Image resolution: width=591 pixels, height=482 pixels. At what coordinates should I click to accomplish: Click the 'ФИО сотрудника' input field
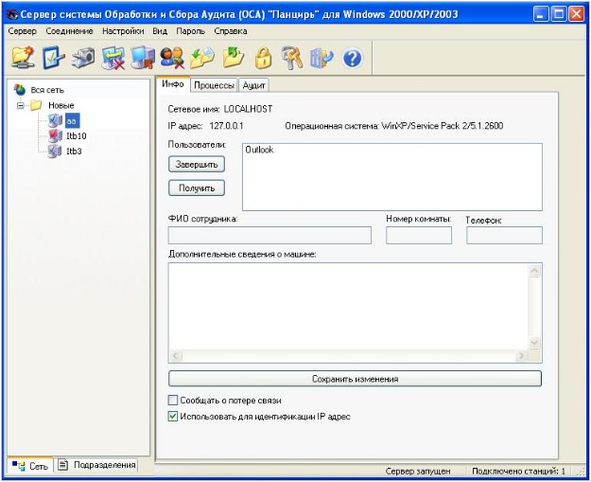(269, 236)
